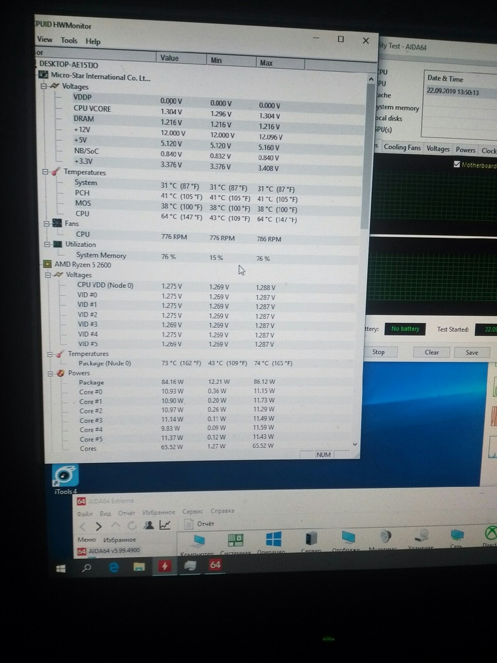Launch Microsoft Edge from taskbar

114,567
